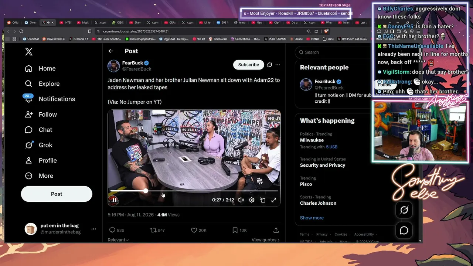Open the Claude bookmark
This screenshot has height=266, width=473.
tap(296, 39)
